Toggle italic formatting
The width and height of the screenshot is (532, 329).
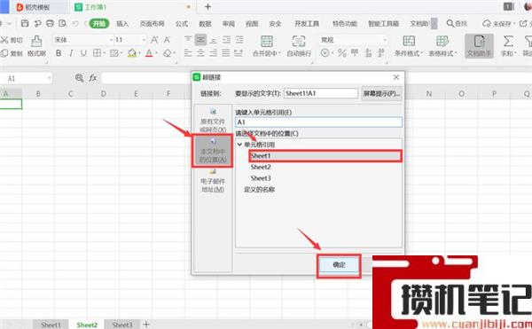click(x=71, y=53)
